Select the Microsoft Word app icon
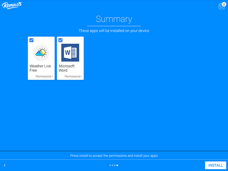The width and height of the screenshot is (228, 171). tap(70, 52)
